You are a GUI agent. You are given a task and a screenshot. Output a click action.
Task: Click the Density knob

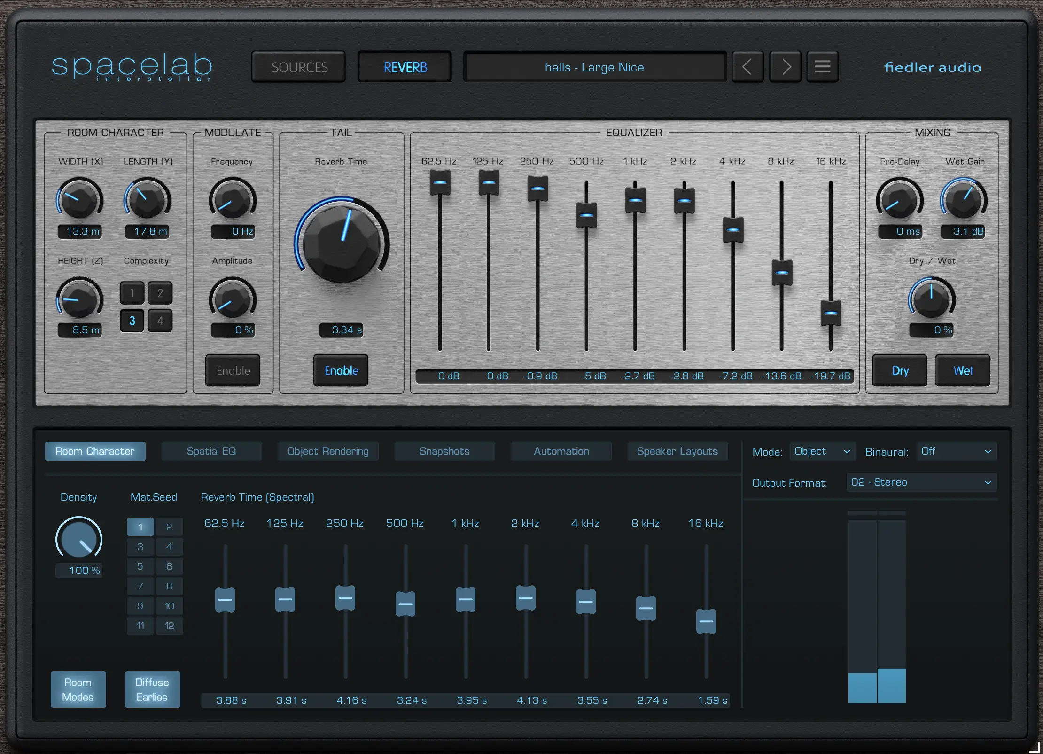click(x=78, y=540)
